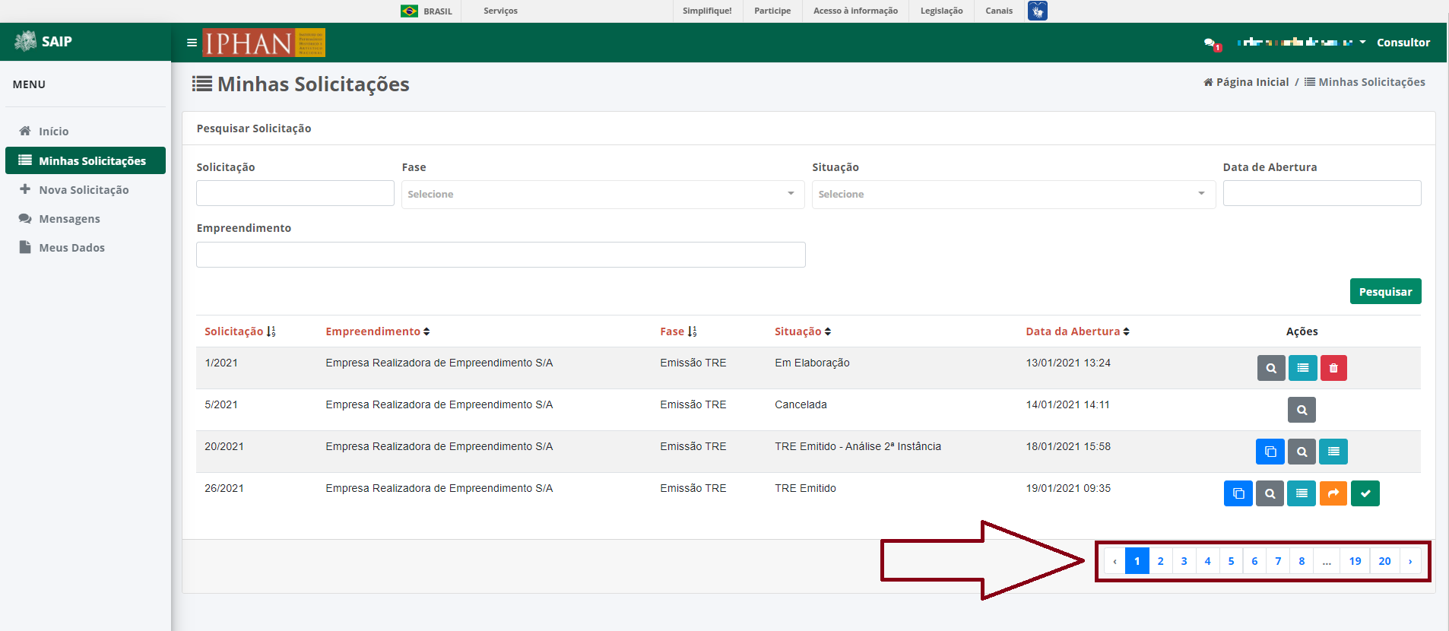View details of request 1/2021 magnifier icon

pyautogui.click(x=1271, y=368)
